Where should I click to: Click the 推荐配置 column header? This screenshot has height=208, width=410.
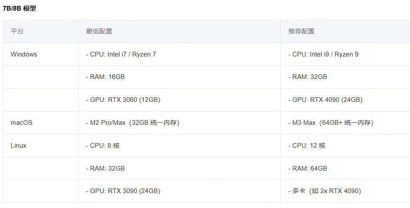pyautogui.click(x=301, y=31)
